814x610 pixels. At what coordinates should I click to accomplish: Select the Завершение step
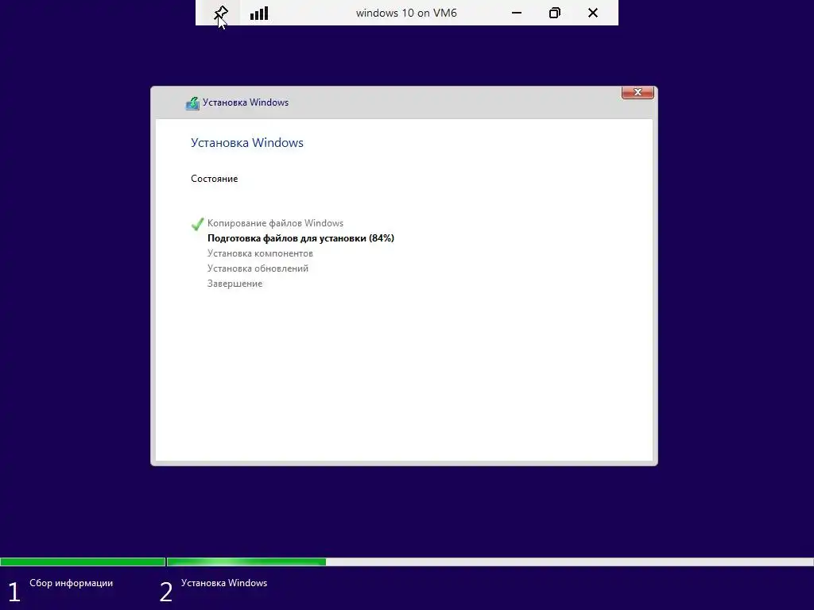click(x=235, y=284)
